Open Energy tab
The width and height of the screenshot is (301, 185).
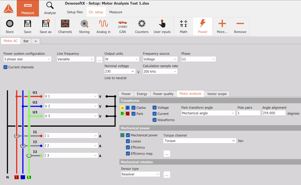click(x=142, y=94)
